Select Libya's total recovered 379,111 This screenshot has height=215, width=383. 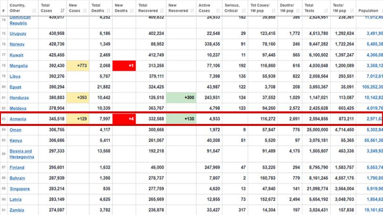coord(156,76)
